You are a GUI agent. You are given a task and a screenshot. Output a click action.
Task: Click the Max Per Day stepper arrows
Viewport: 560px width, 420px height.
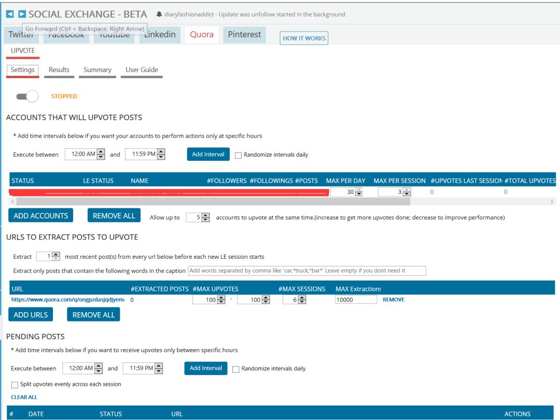click(359, 192)
